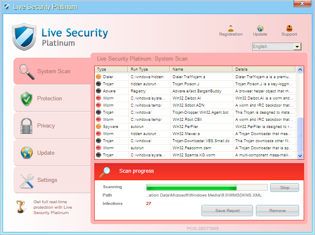Click the magnifying glass System Scan icon
This screenshot has width=315, height=235.
click(26, 72)
